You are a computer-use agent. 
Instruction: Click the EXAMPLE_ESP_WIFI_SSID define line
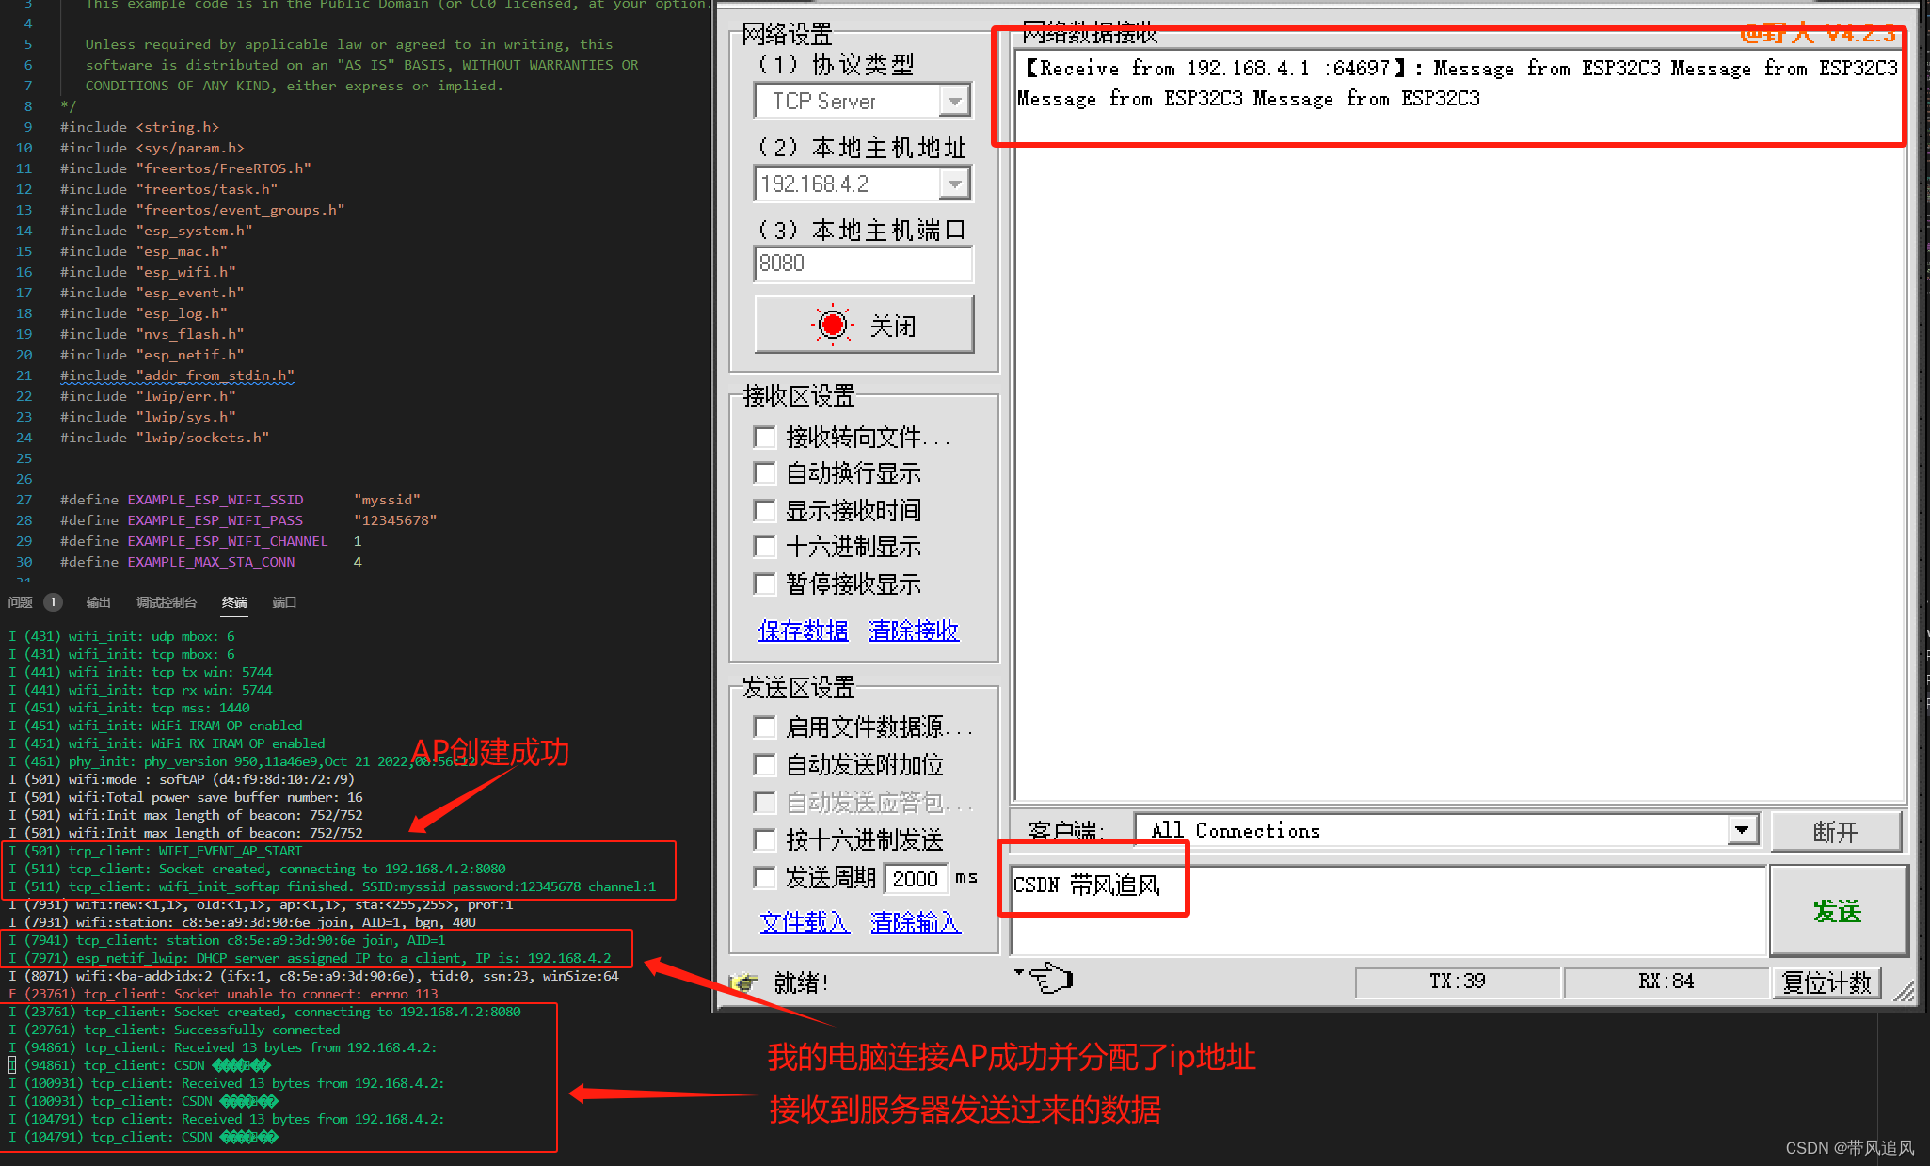point(240,500)
